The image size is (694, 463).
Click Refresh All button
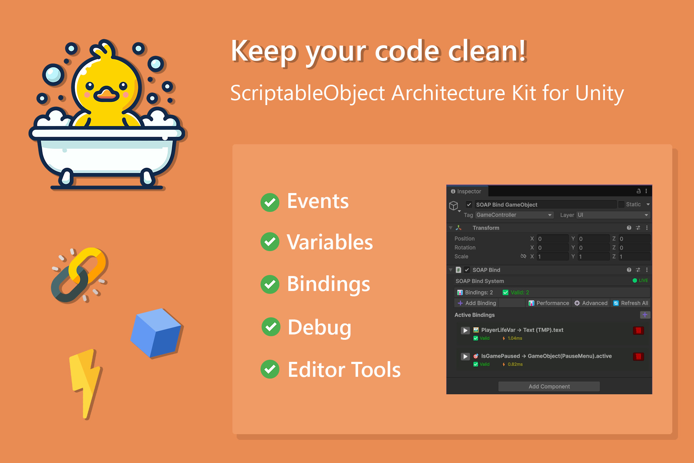coord(630,303)
